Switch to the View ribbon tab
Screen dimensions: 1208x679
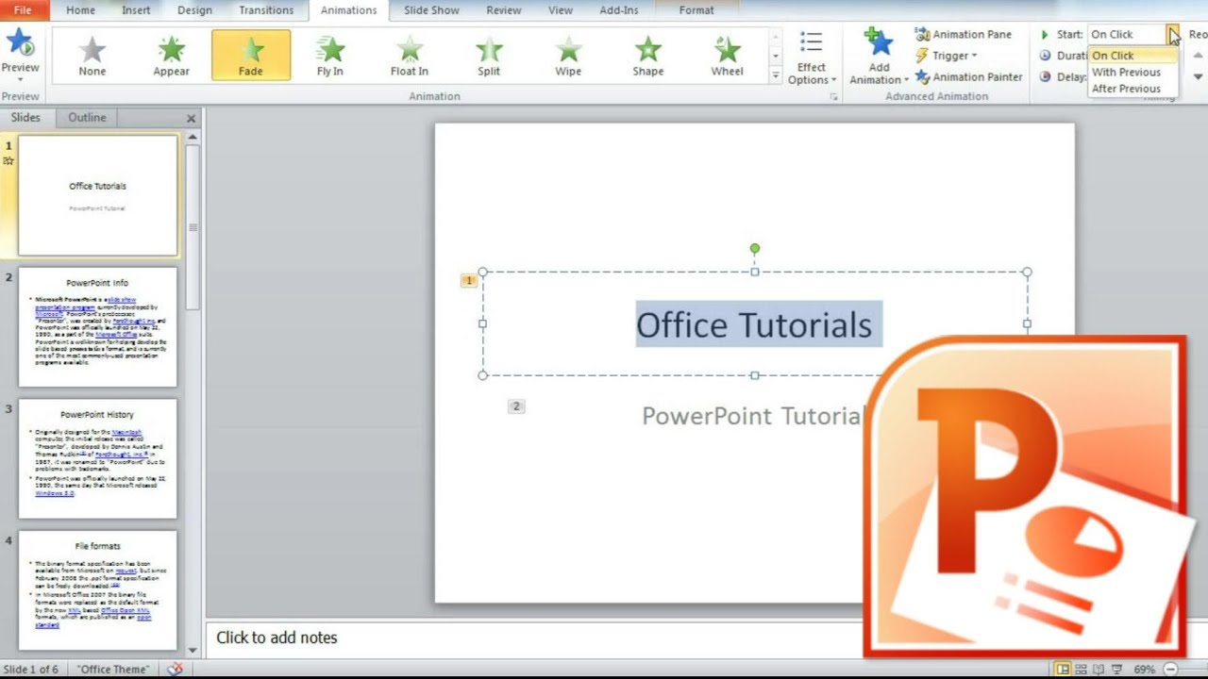pyautogui.click(x=561, y=10)
